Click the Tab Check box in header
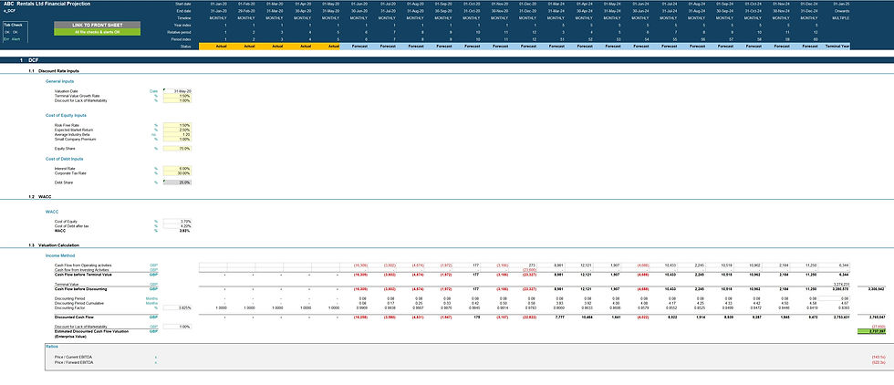Screen dimensions: 894x385 (15, 33)
